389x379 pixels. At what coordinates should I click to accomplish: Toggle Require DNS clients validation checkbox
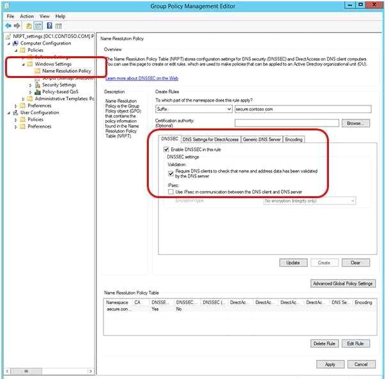point(171,173)
